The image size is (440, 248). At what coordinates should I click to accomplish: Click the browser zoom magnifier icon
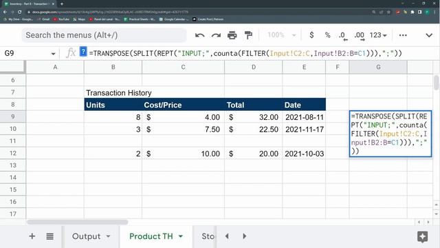coord(374,12)
